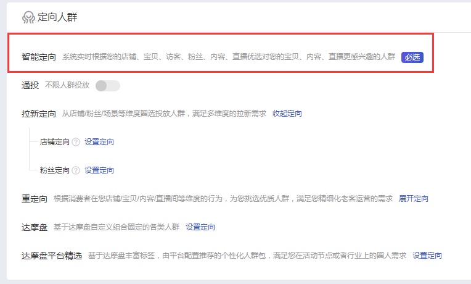Select the 智能定向 label

(39, 57)
